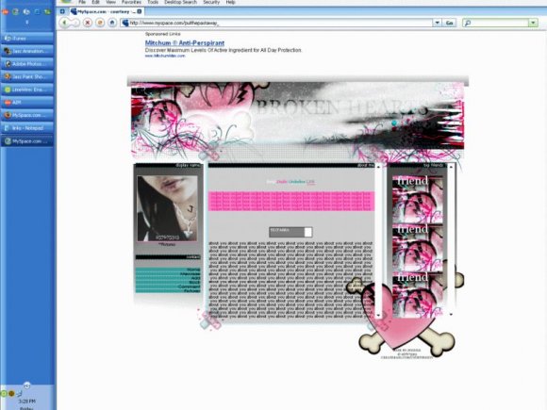Click the home page button
Image resolution: width=547 pixels, height=410 pixels.
point(112,23)
